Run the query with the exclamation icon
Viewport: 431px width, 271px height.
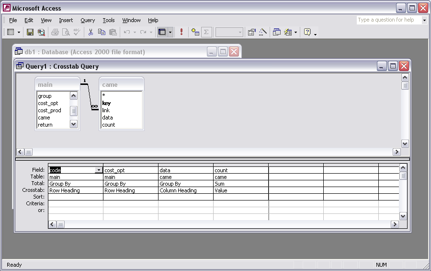pyautogui.click(x=181, y=32)
